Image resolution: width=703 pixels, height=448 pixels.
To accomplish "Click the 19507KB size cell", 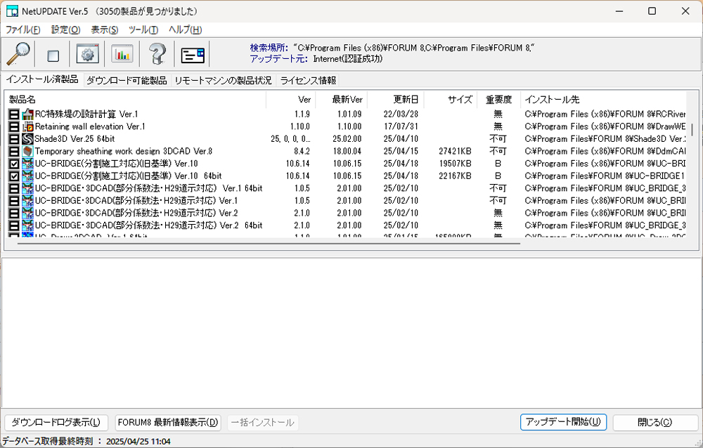I will click(455, 164).
